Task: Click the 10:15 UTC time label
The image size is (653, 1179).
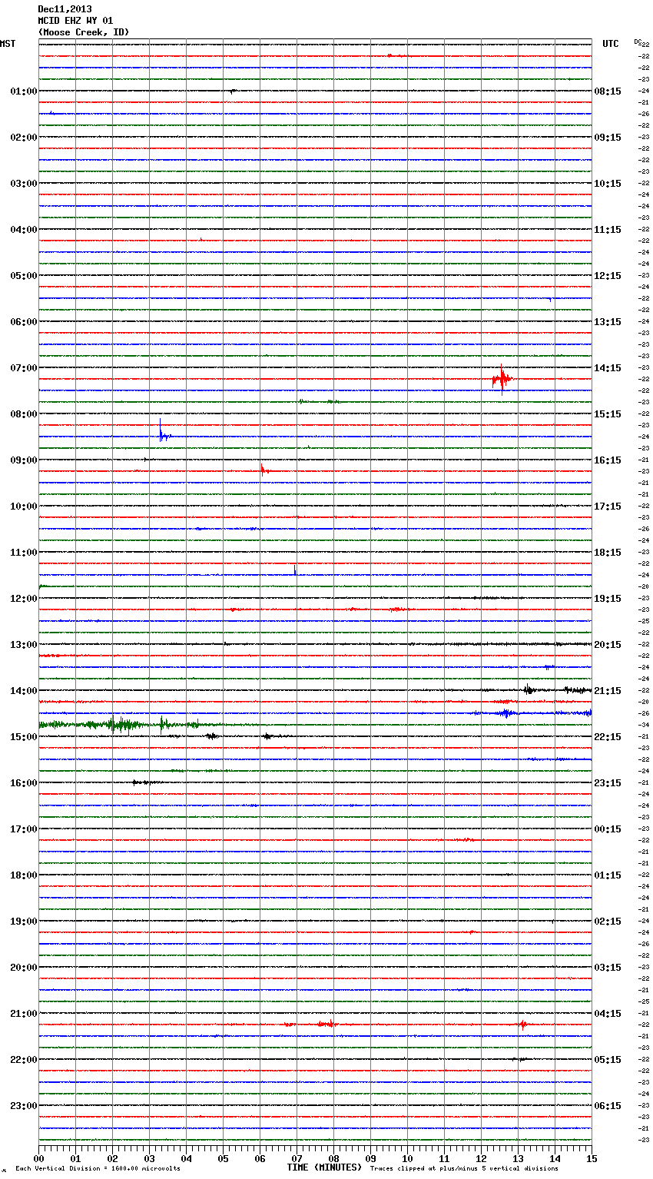Action: coord(608,184)
